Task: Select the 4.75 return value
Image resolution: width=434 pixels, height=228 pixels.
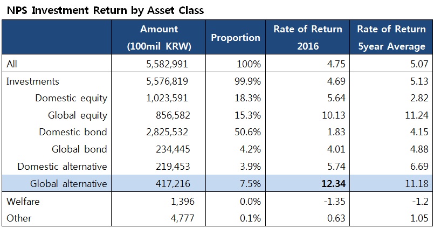Action: [336, 64]
